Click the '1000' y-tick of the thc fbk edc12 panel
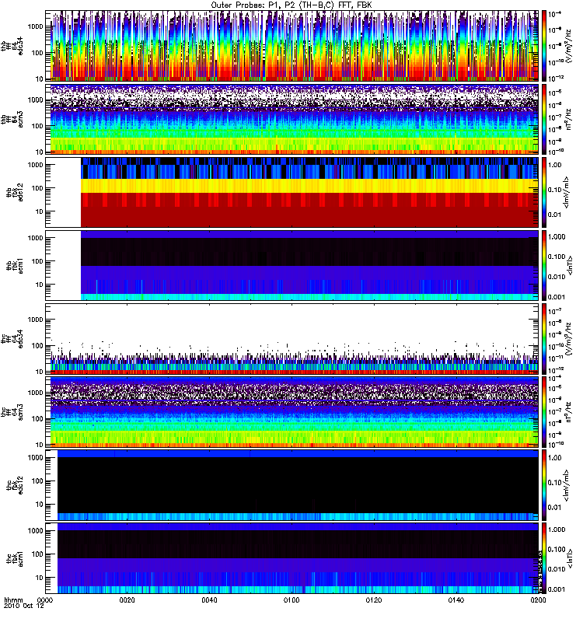 [35, 457]
